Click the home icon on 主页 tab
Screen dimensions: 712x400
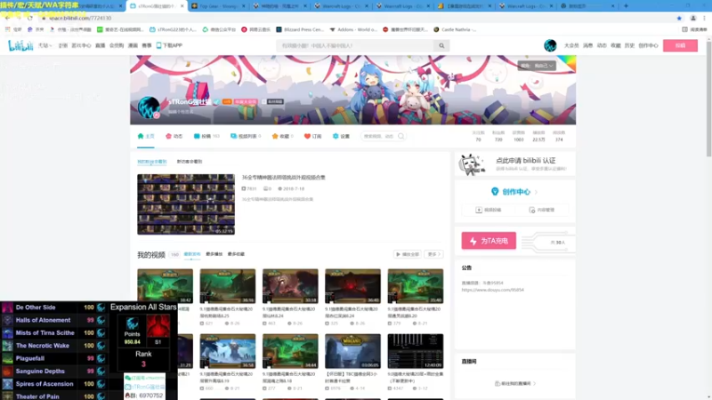pos(141,136)
